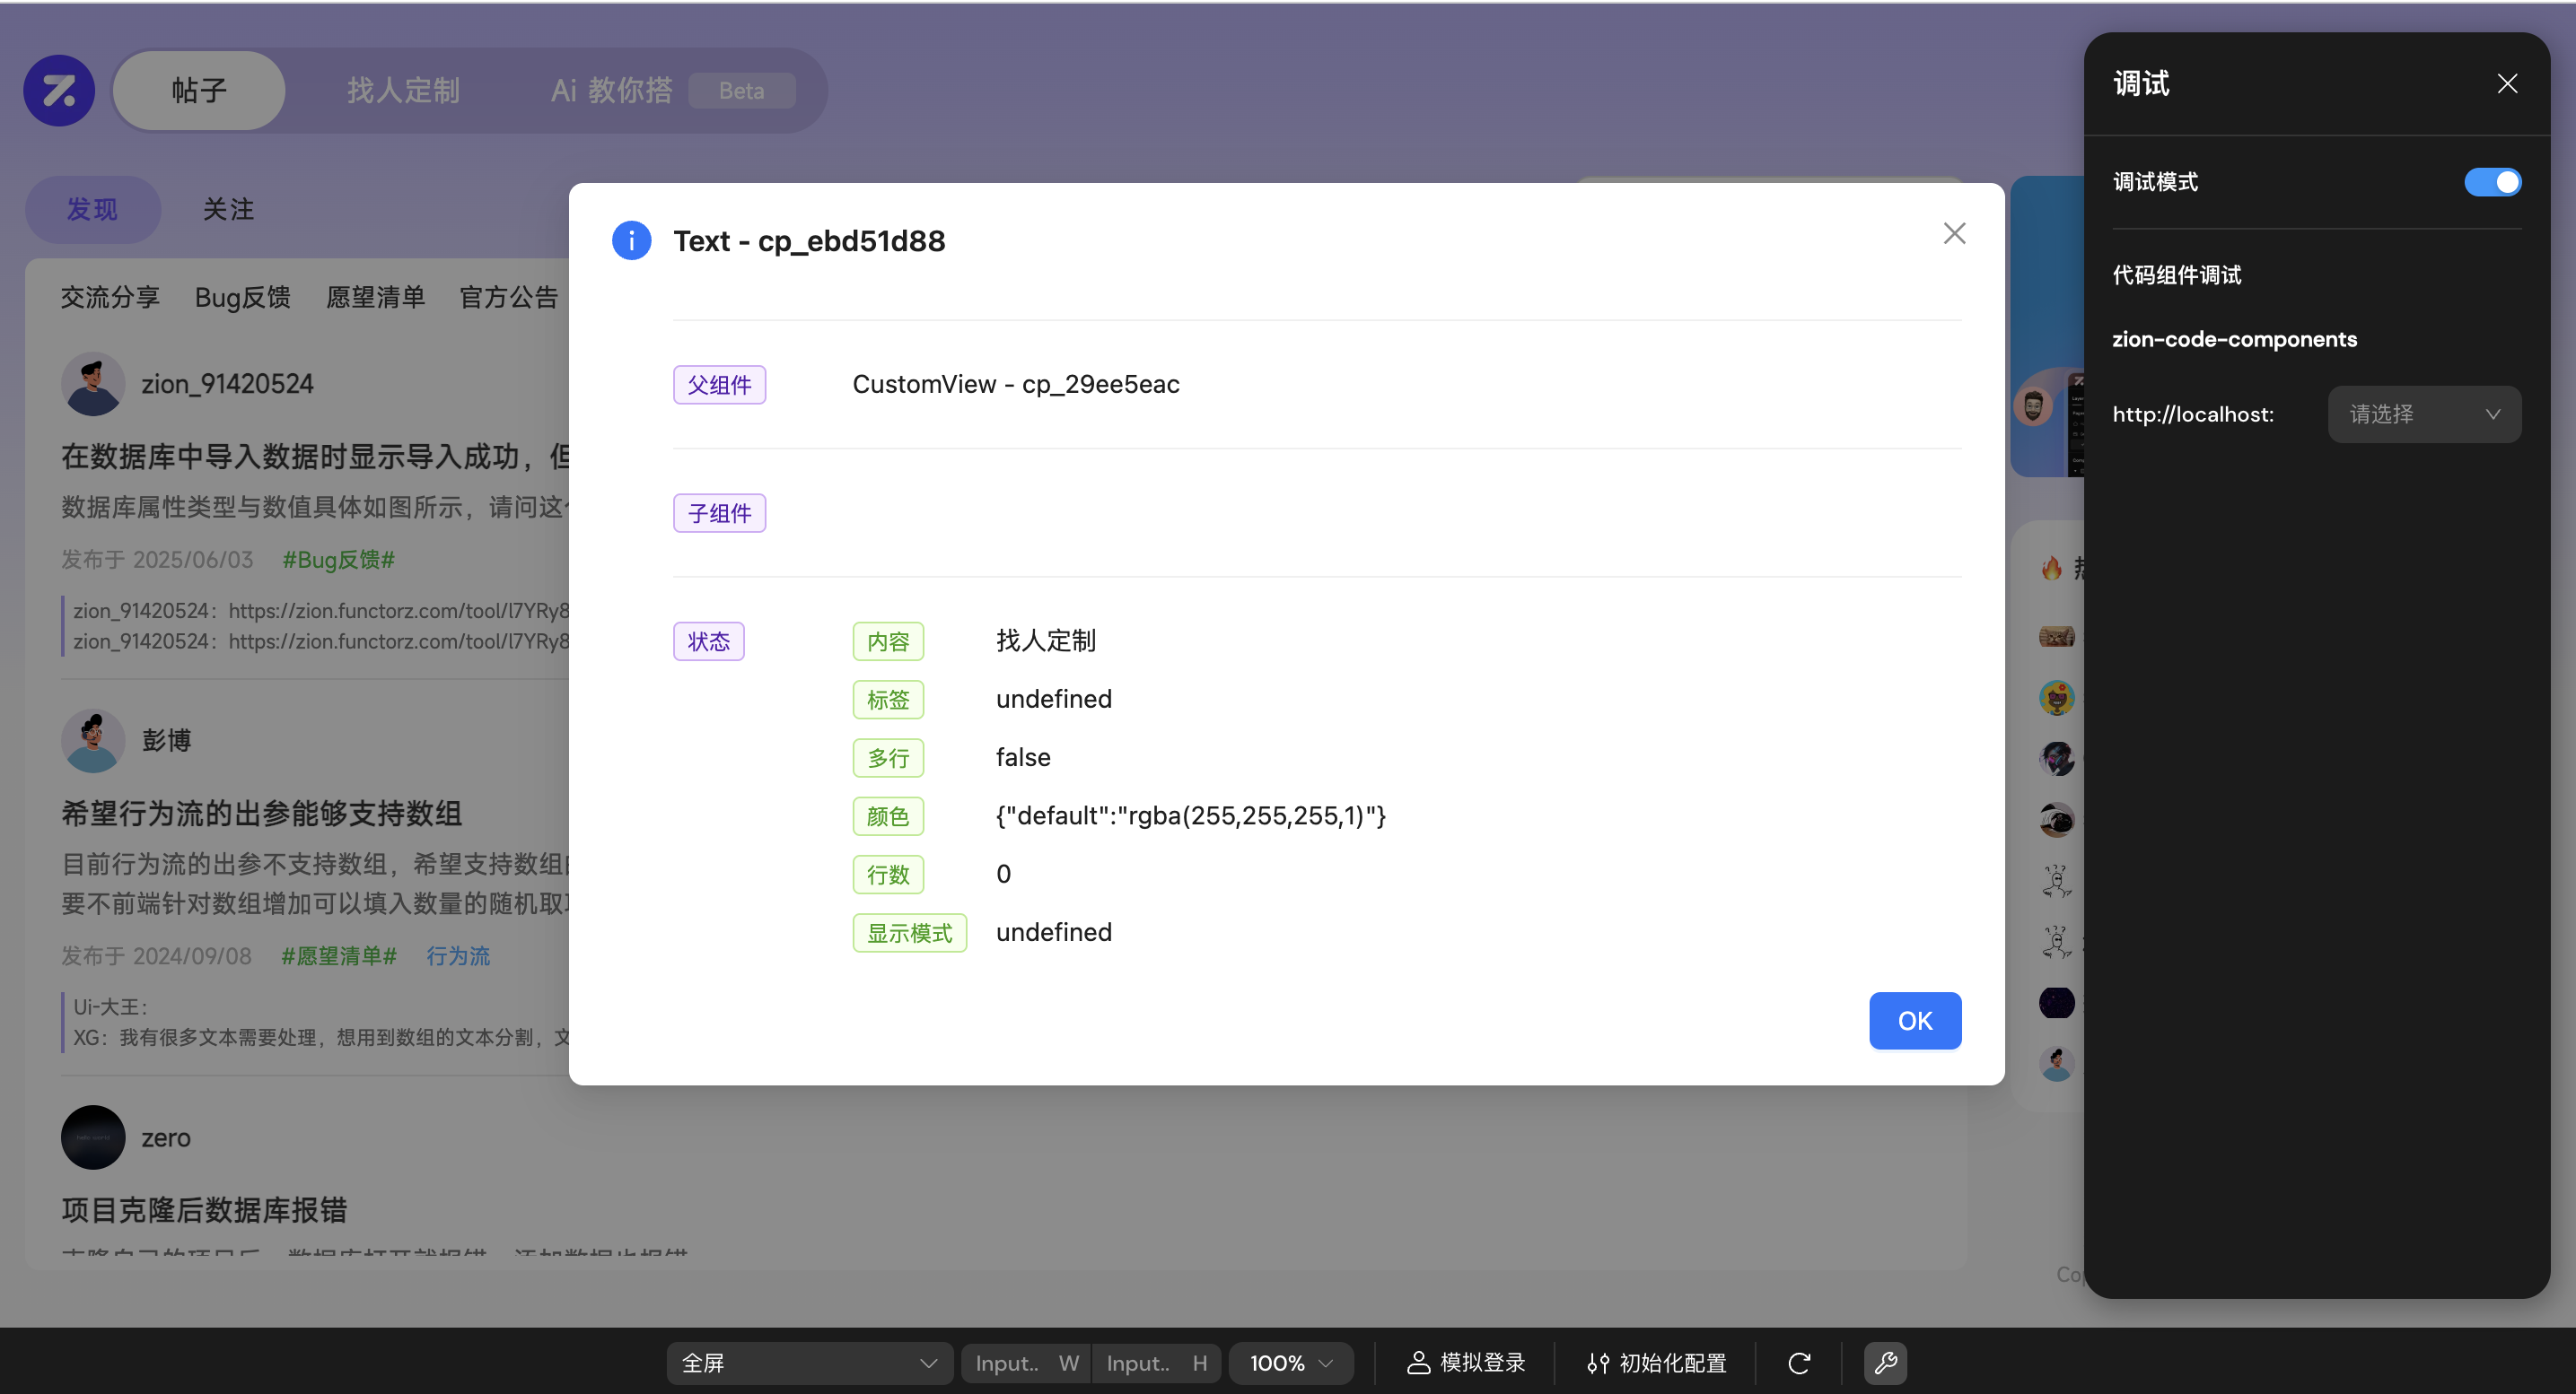This screenshot has width=2576, height=1394.
Task: Click the 标签 property tag
Action: [887, 700]
